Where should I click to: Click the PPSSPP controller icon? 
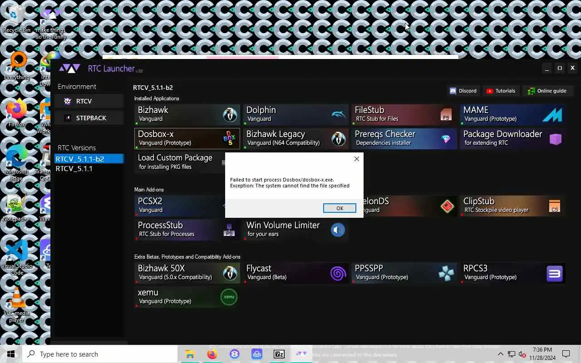pyautogui.click(x=446, y=273)
